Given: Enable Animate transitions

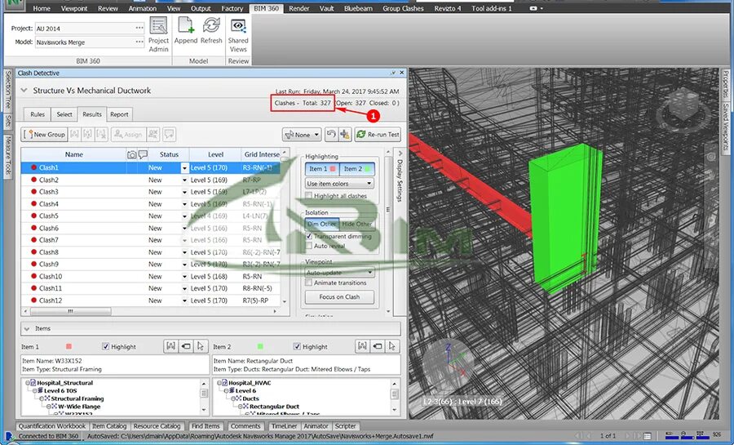Looking at the screenshot, I should [x=308, y=283].
